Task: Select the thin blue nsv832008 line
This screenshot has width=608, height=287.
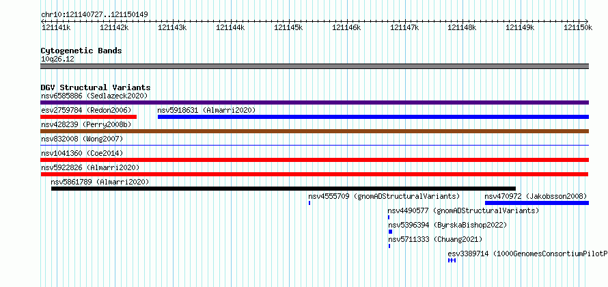Action: click(x=314, y=145)
